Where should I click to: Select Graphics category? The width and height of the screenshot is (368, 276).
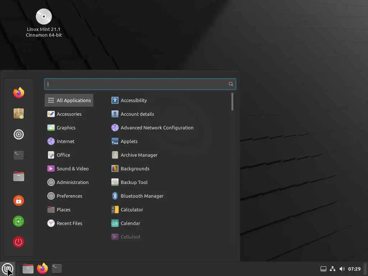tap(61, 128)
